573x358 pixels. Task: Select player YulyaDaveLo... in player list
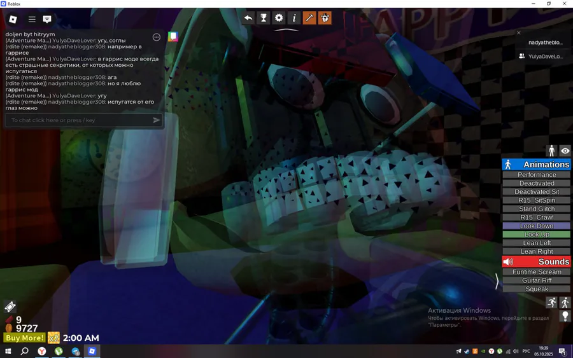(x=545, y=56)
